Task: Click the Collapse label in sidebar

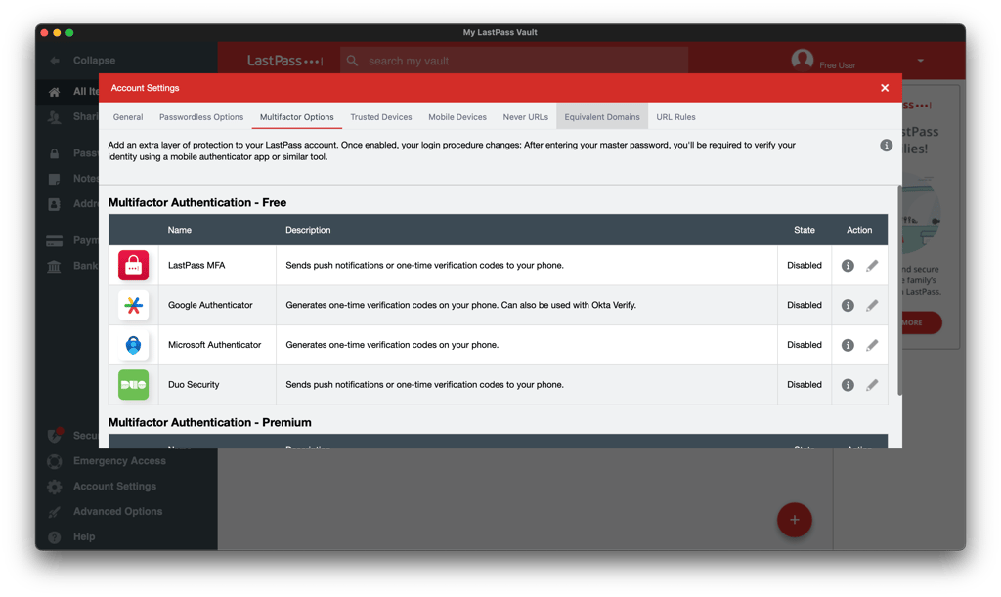Action: coord(94,61)
